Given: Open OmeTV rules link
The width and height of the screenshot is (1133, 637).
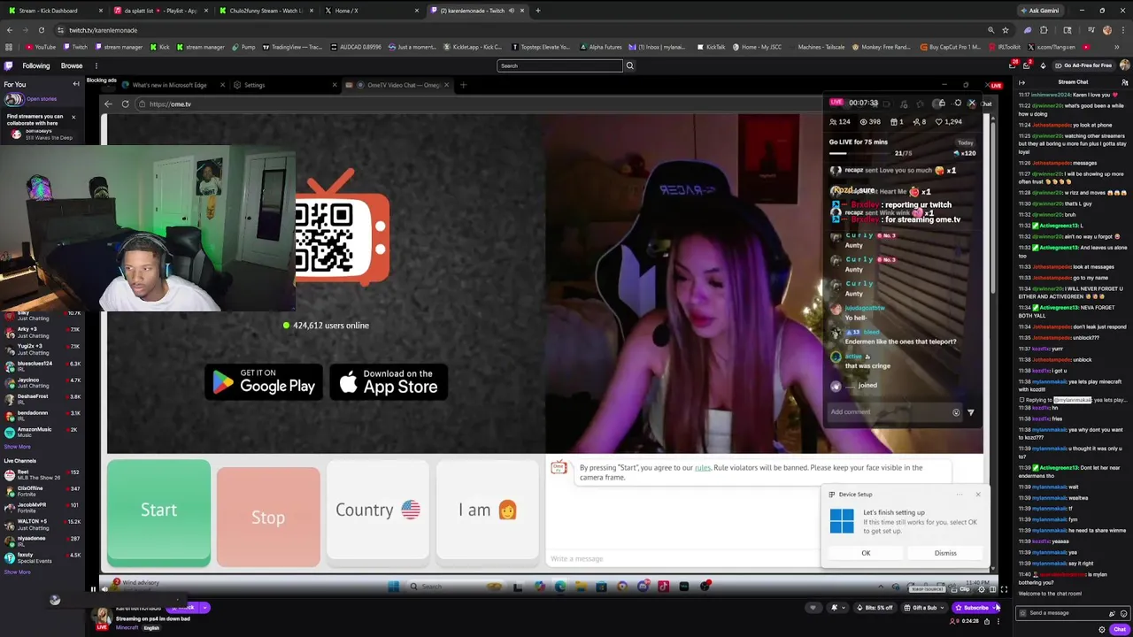Looking at the screenshot, I should [x=703, y=467].
